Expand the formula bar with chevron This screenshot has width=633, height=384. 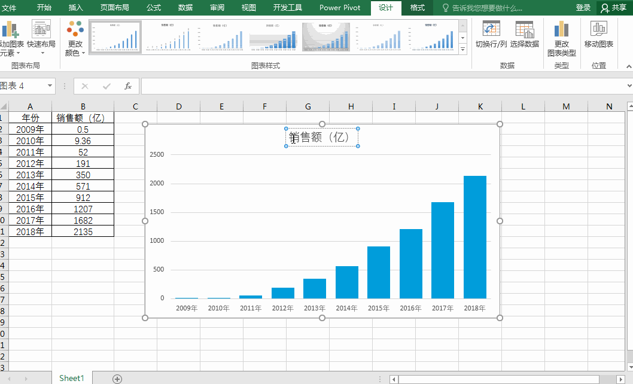(629, 86)
